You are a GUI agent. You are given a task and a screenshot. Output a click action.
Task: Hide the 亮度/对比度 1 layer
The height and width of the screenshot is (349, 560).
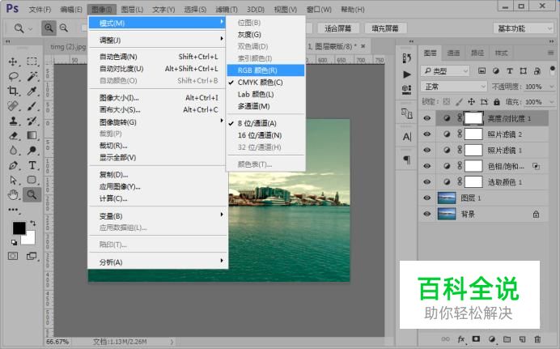[x=426, y=118]
